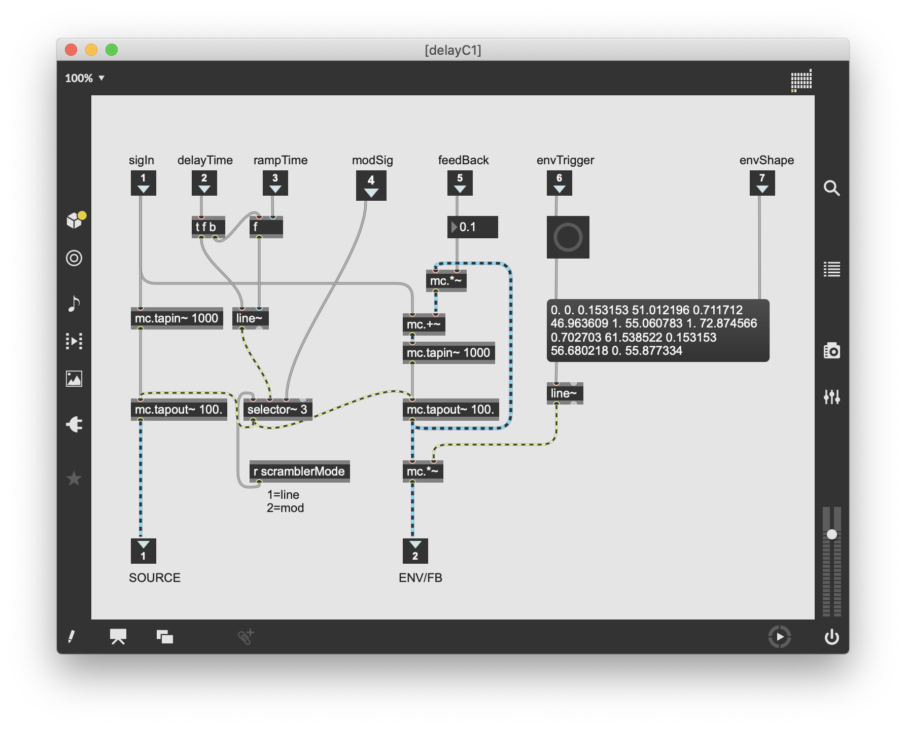The width and height of the screenshot is (906, 729).
Task: Click the volume gain slider knob
Action: (831, 534)
